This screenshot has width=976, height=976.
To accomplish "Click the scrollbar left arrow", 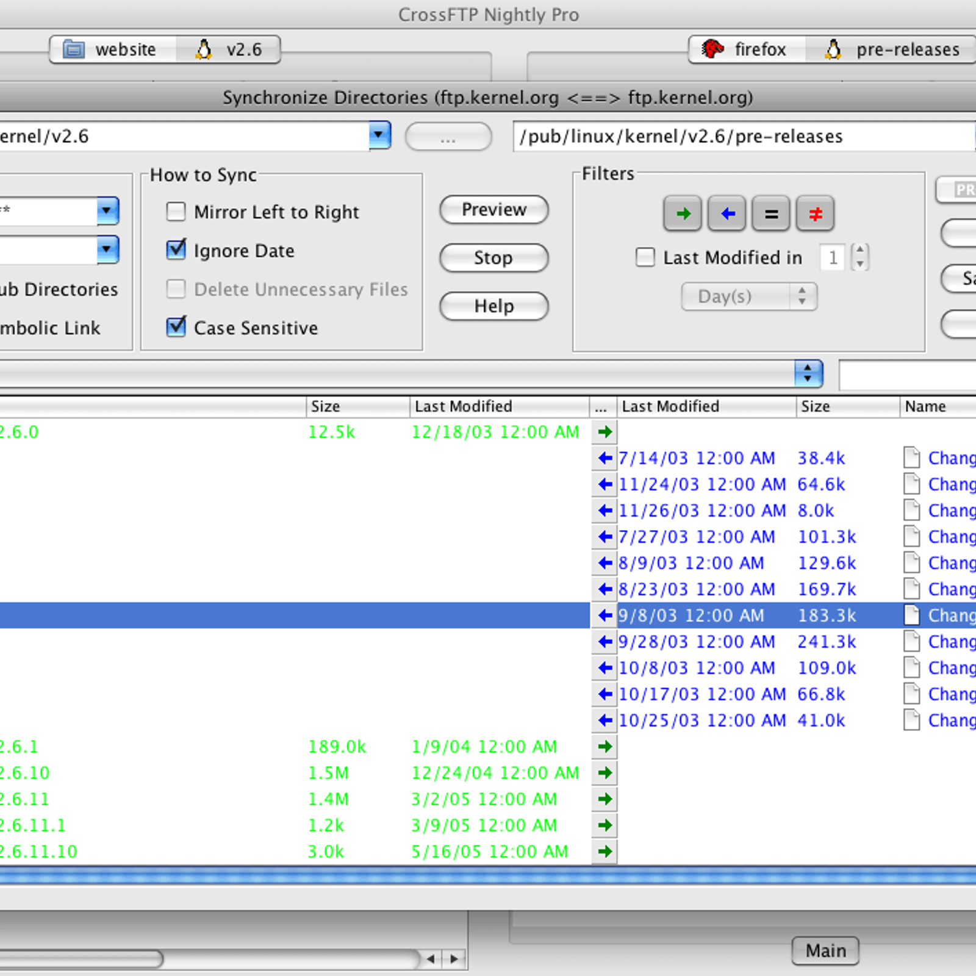I will [431, 959].
